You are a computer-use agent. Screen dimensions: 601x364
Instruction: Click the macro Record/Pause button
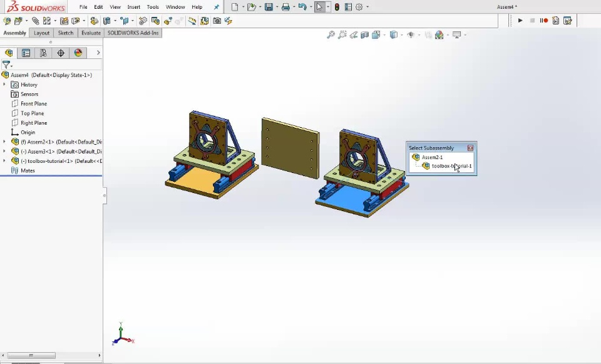[543, 20]
